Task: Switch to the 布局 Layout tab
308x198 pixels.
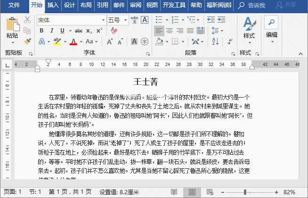Action: 86,5
